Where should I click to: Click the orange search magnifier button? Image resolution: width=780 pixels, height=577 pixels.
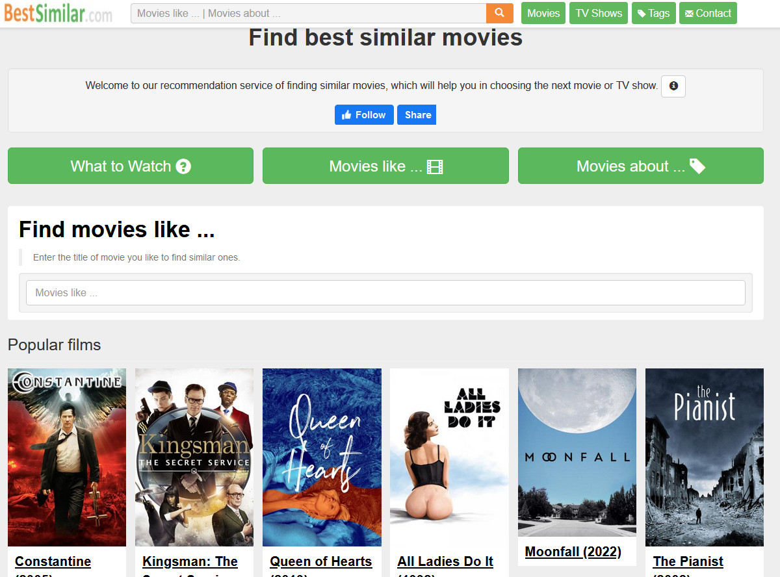499,13
